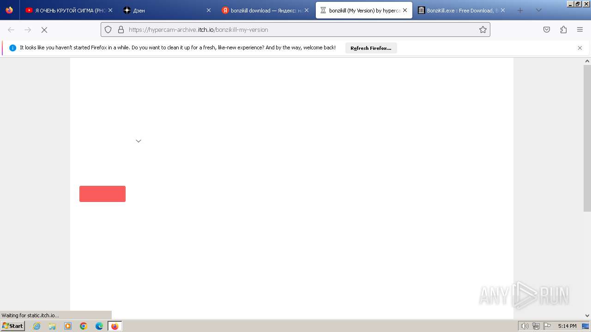Click the vertical scrollbar thumb
The image size is (591, 332).
587,137
